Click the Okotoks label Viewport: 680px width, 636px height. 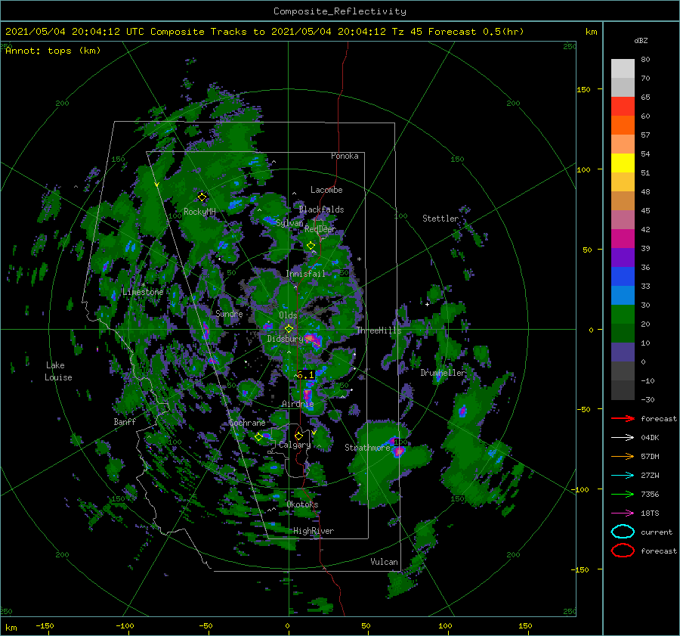302,504
